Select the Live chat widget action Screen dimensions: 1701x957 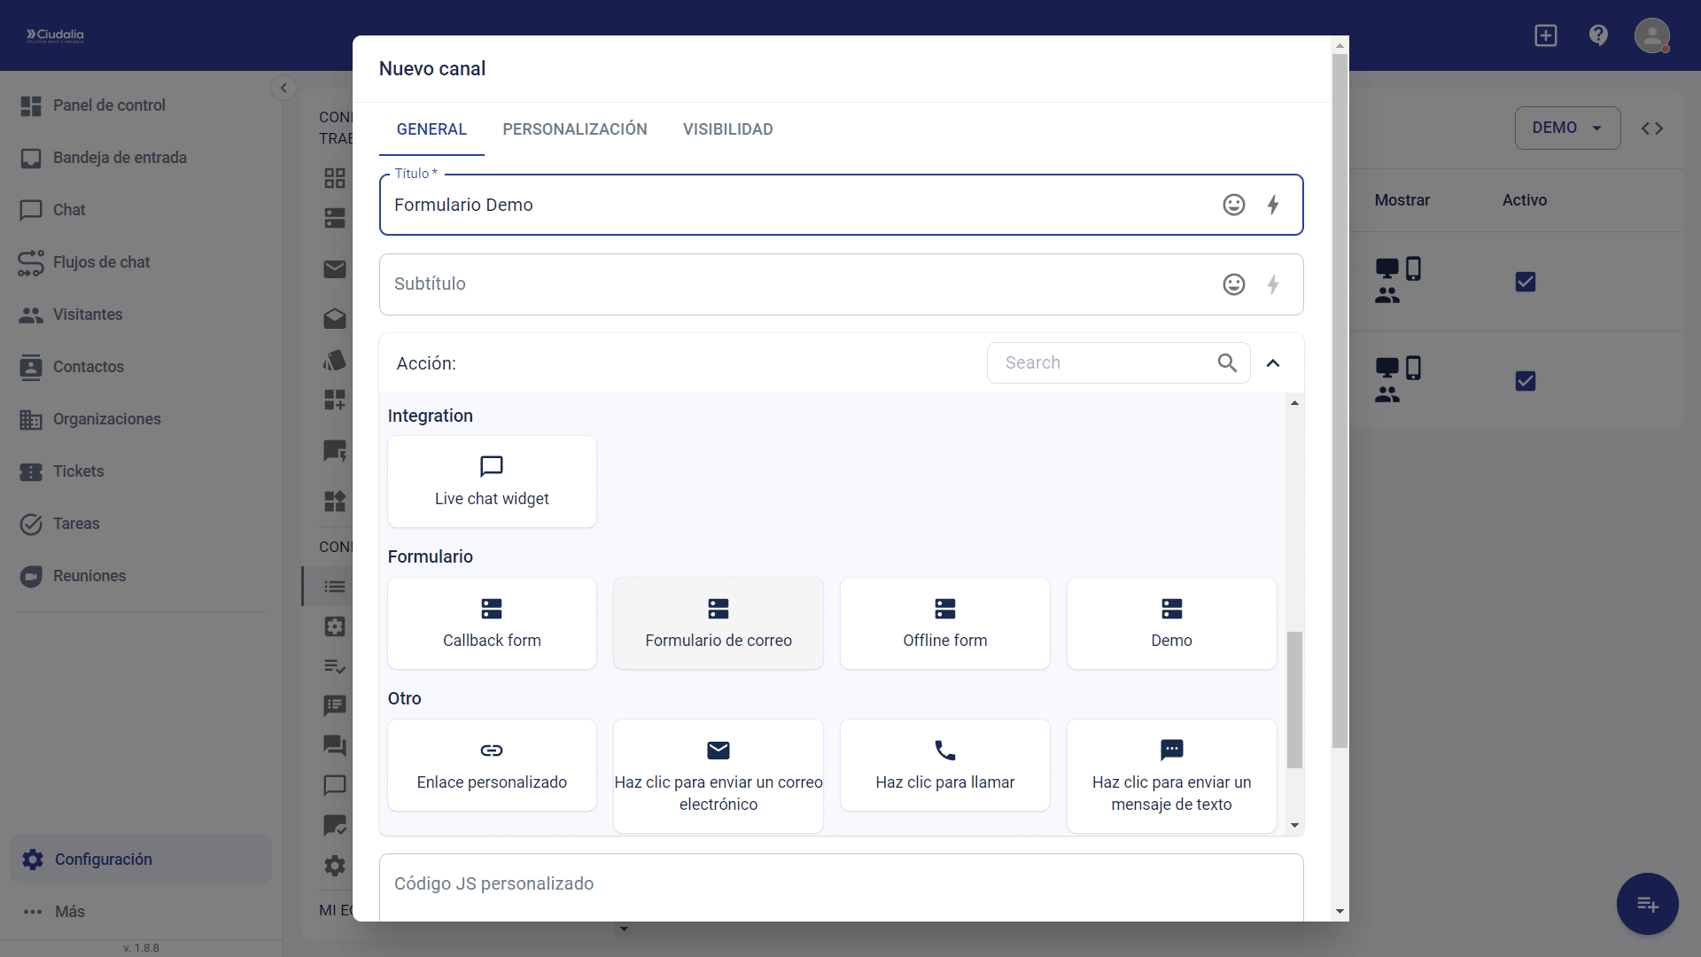pyautogui.click(x=492, y=482)
